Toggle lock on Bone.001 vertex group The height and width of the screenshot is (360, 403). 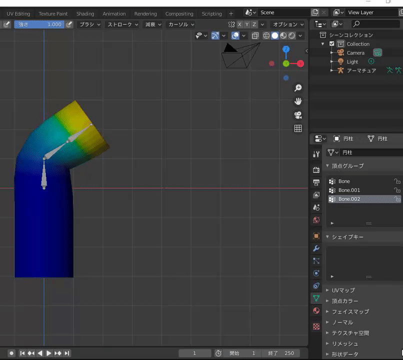397,190
